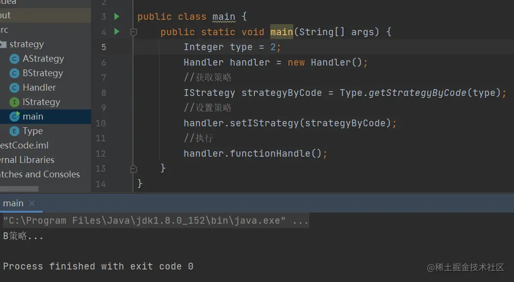Image resolution: width=514 pixels, height=282 pixels.
Task: Open the IStrategy interface file
Action: click(x=41, y=102)
